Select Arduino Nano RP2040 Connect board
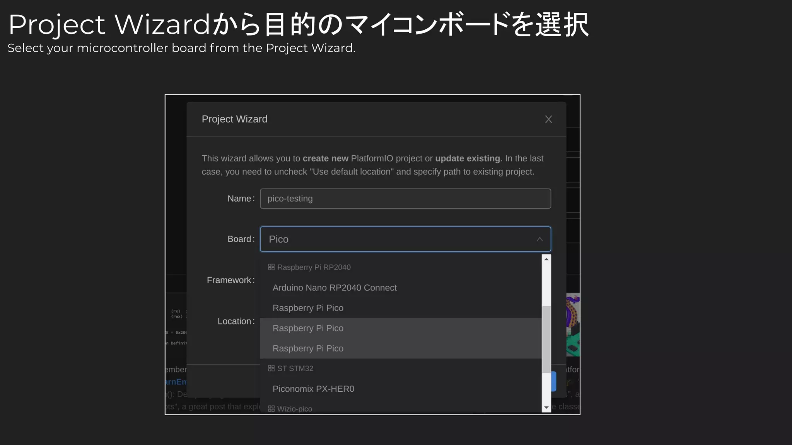This screenshot has height=445, width=792. click(x=401, y=288)
